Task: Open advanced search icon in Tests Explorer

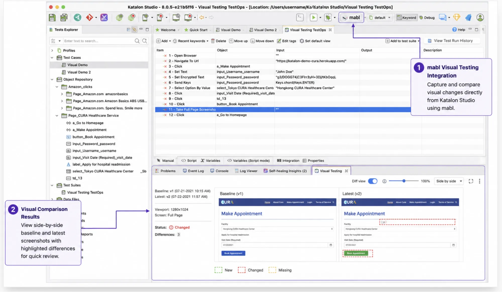Action: 145,41
